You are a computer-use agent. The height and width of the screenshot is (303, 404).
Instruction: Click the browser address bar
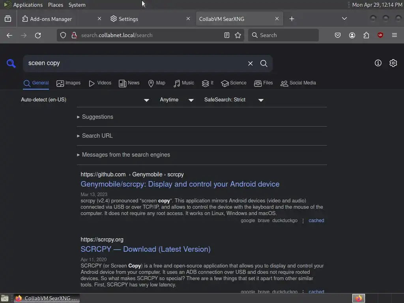click(150, 35)
